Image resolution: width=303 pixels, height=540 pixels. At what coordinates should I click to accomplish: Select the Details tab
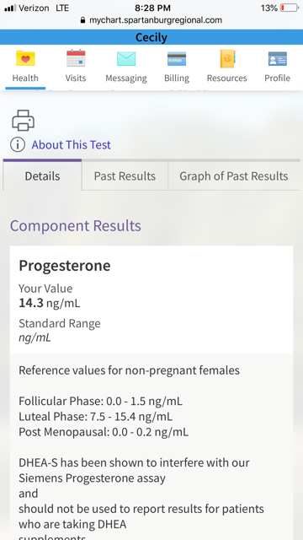pyautogui.click(x=42, y=176)
